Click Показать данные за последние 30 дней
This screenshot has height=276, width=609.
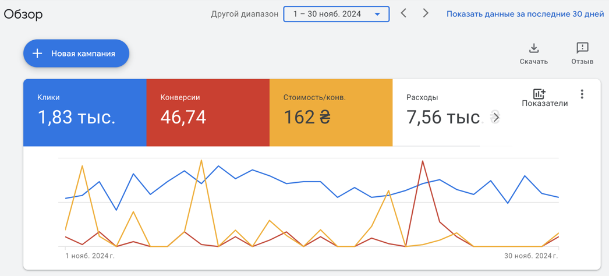point(525,14)
